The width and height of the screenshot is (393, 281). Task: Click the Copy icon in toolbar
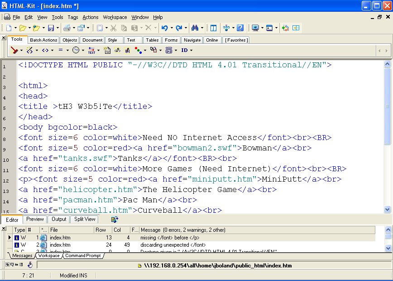(124, 28)
